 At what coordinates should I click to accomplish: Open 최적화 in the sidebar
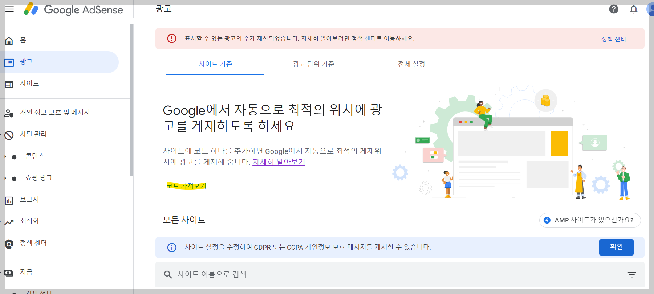tap(29, 221)
